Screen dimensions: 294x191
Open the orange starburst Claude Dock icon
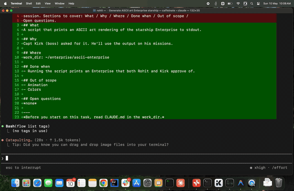tap(180, 183)
